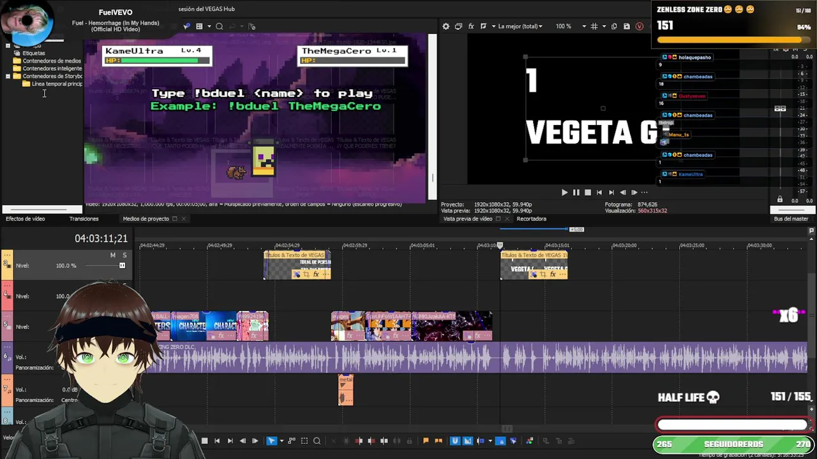Click more options dots for track 3
The width and height of the screenshot is (817, 459).
pos(8,255)
